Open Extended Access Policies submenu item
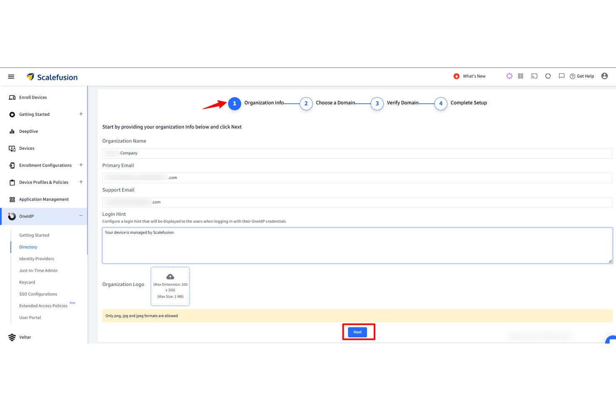Screen dimensions: 616x411 [x=43, y=306]
